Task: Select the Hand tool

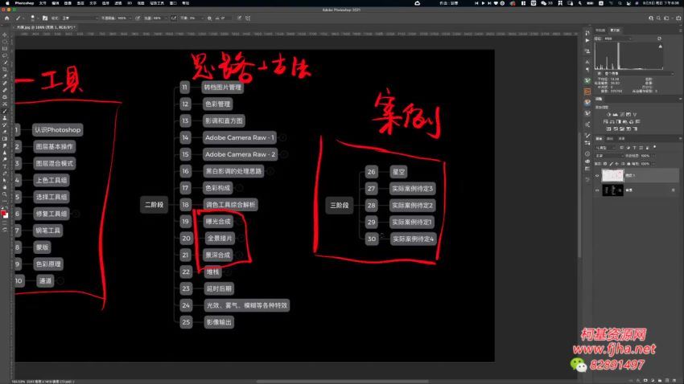Action: (5, 187)
